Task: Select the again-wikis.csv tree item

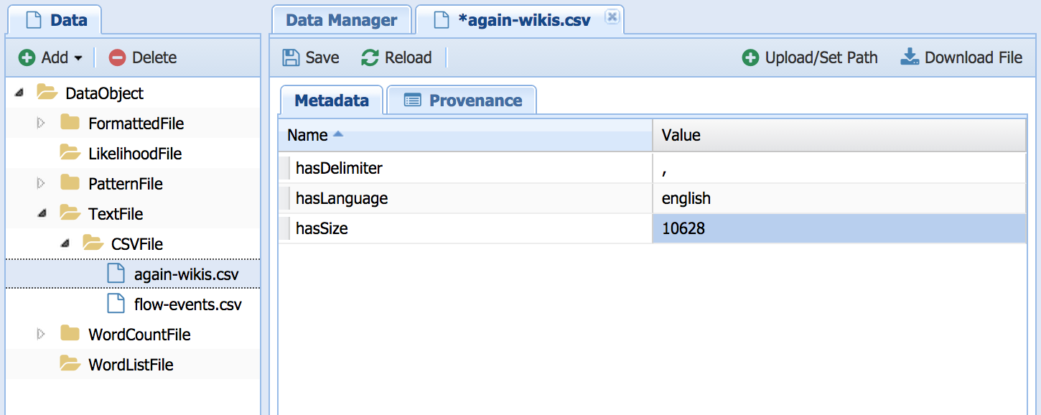Action: coord(186,274)
